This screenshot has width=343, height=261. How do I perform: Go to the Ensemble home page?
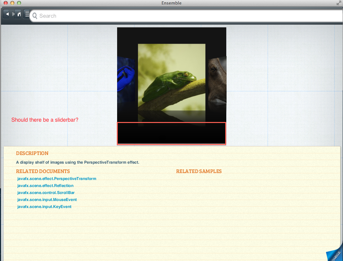[x=19, y=14]
